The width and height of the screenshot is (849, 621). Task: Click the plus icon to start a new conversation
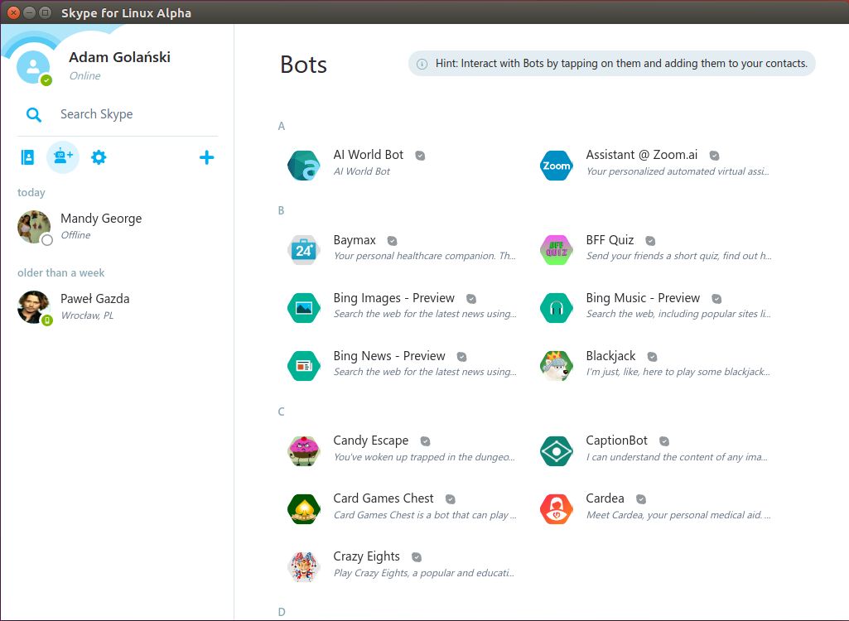(206, 157)
